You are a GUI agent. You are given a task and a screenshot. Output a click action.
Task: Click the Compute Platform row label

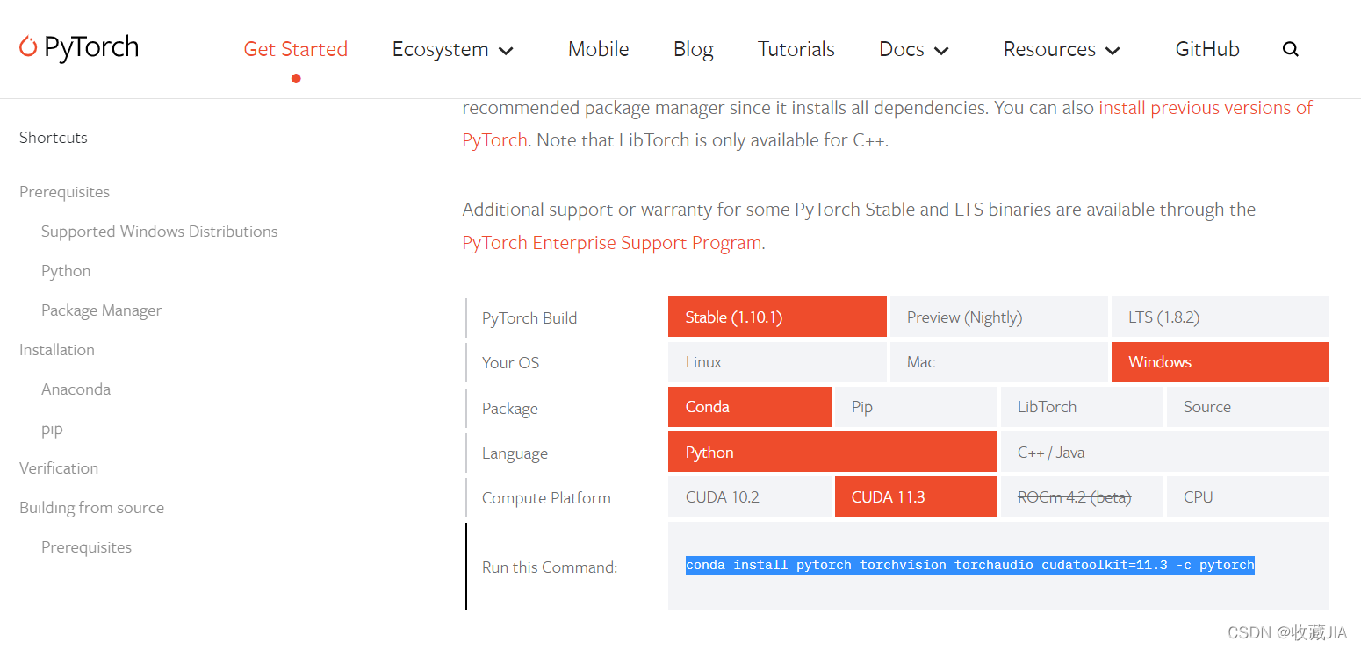click(x=546, y=498)
